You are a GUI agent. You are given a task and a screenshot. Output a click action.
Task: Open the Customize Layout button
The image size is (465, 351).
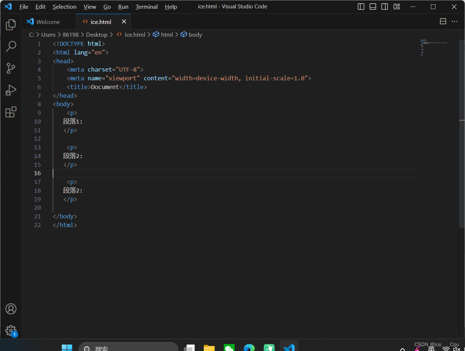click(x=397, y=7)
